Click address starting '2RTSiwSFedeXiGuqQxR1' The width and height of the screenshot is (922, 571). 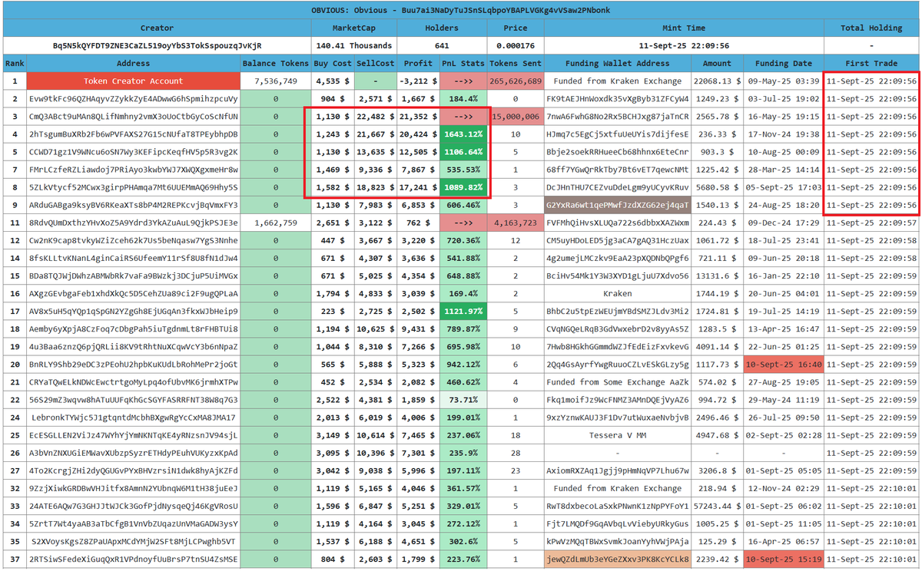(x=133, y=559)
